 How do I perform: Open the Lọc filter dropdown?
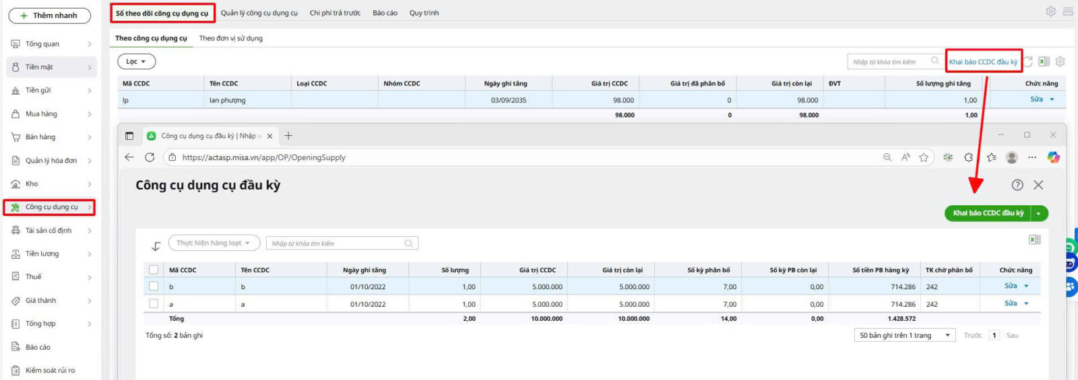(136, 61)
